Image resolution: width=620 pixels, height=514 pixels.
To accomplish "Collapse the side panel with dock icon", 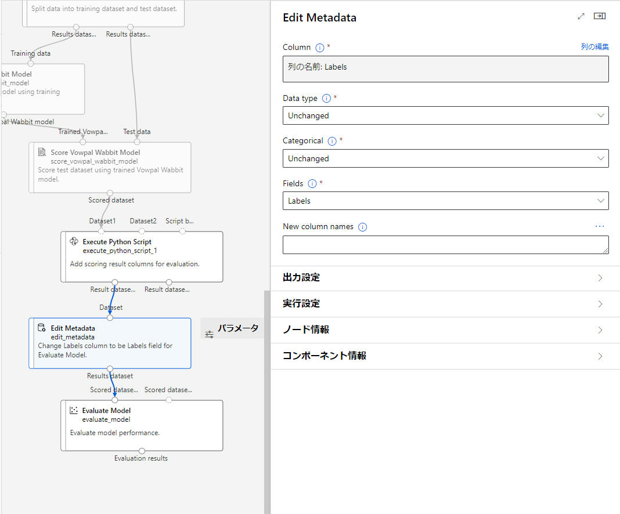I will pyautogui.click(x=600, y=16).
